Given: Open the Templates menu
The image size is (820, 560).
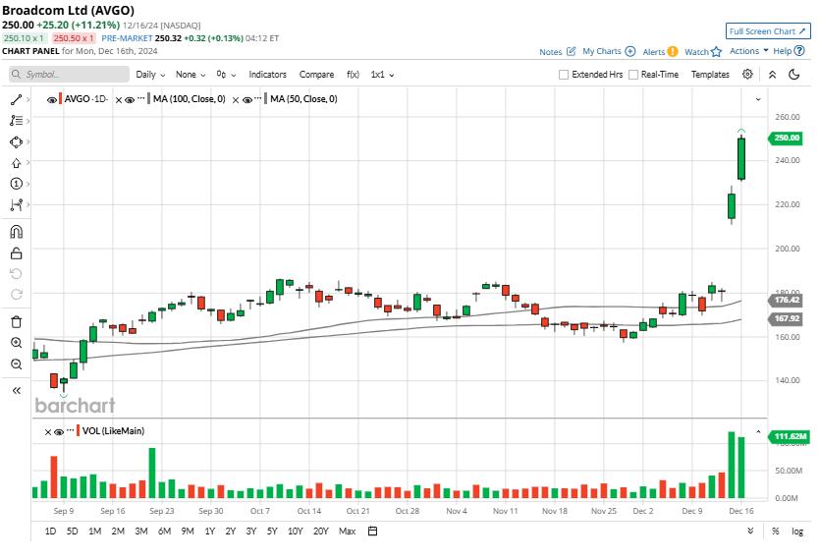Looking at the screenshot, I should (710, 75).
